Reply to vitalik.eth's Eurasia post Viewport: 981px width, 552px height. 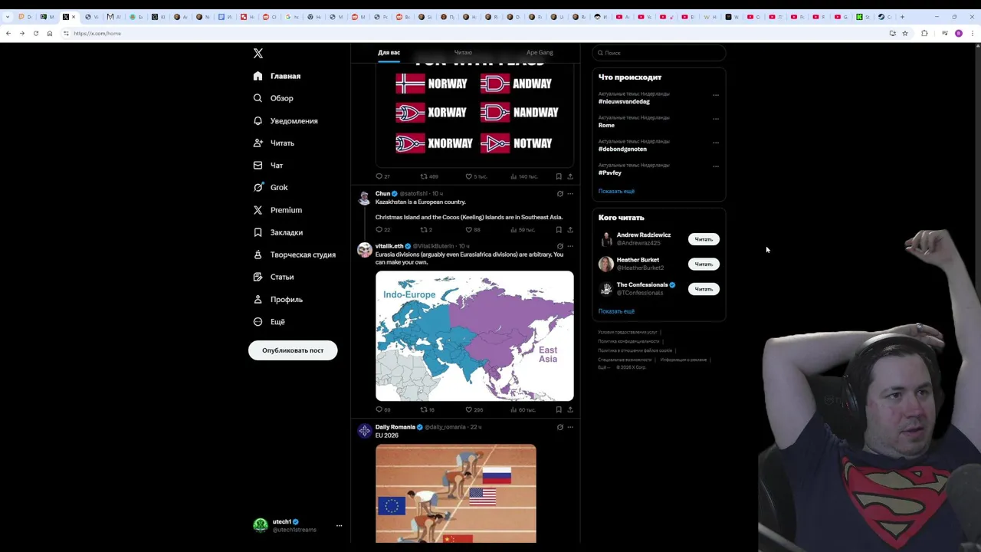[382, 409]
